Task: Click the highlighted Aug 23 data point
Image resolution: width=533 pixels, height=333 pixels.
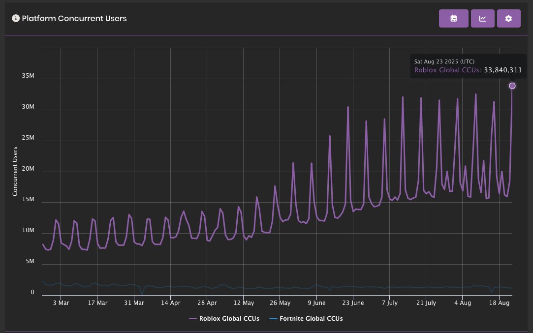Action: tap(512, 86)
